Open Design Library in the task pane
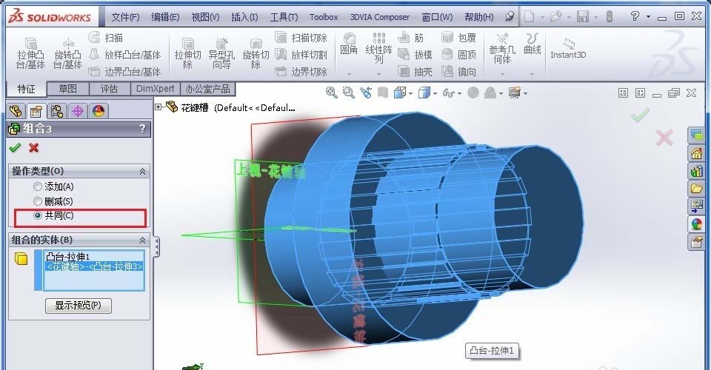This screenshot has width=711, height=370. coord(697,170)
